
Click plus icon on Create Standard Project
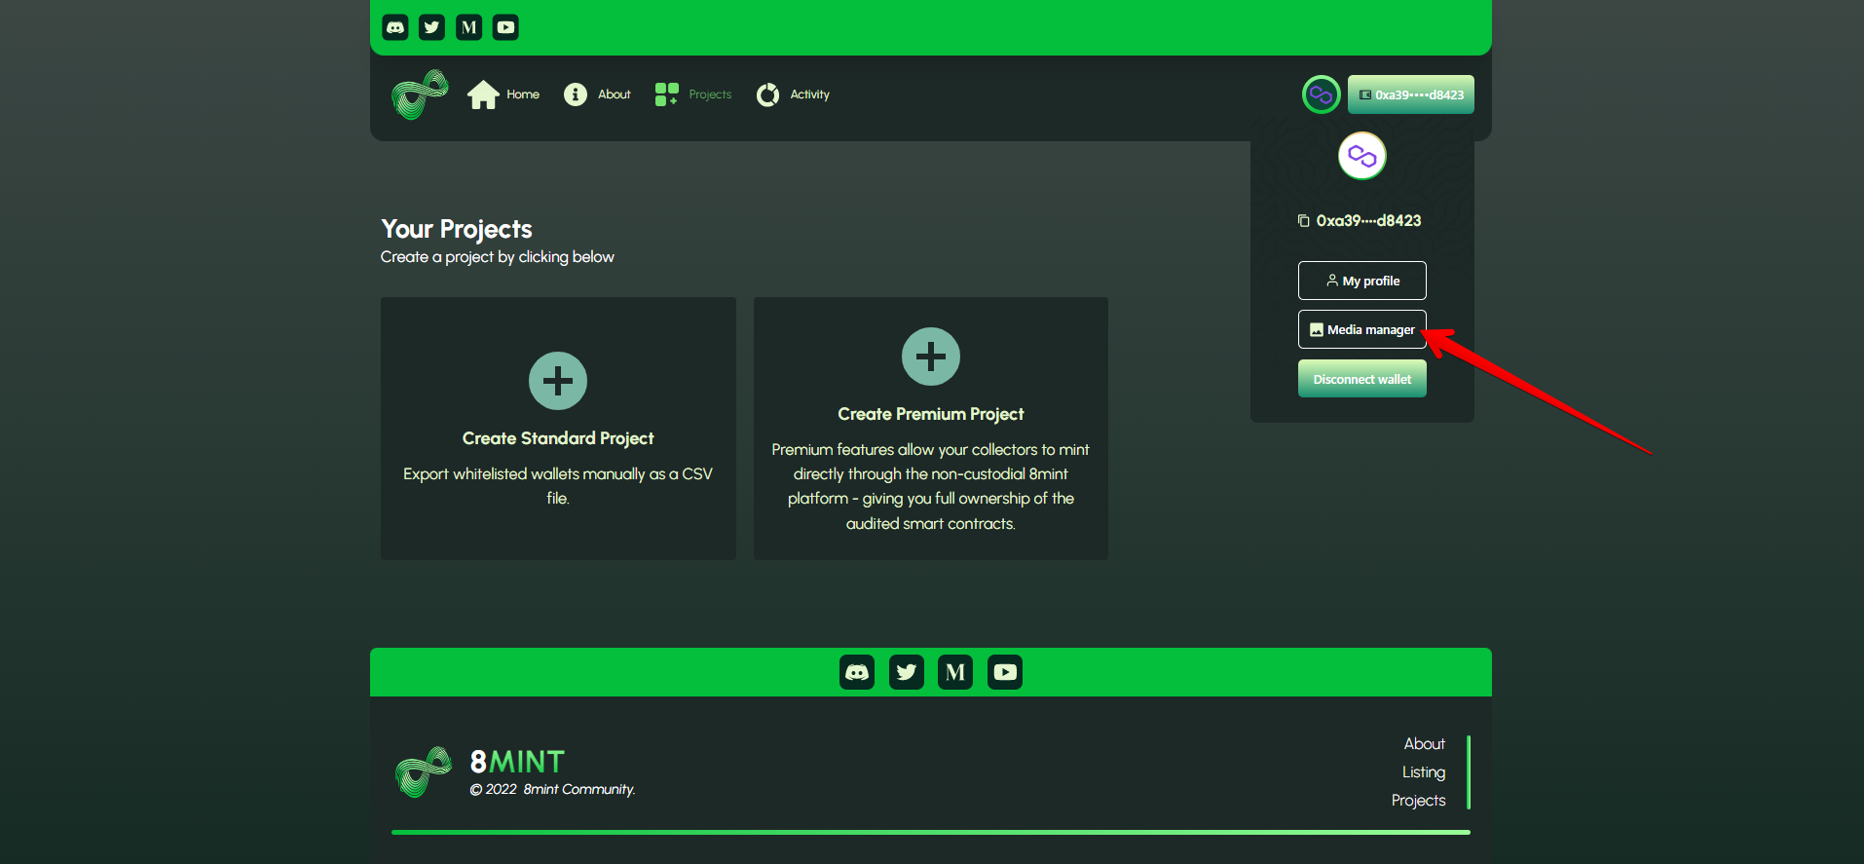point(558,381)
